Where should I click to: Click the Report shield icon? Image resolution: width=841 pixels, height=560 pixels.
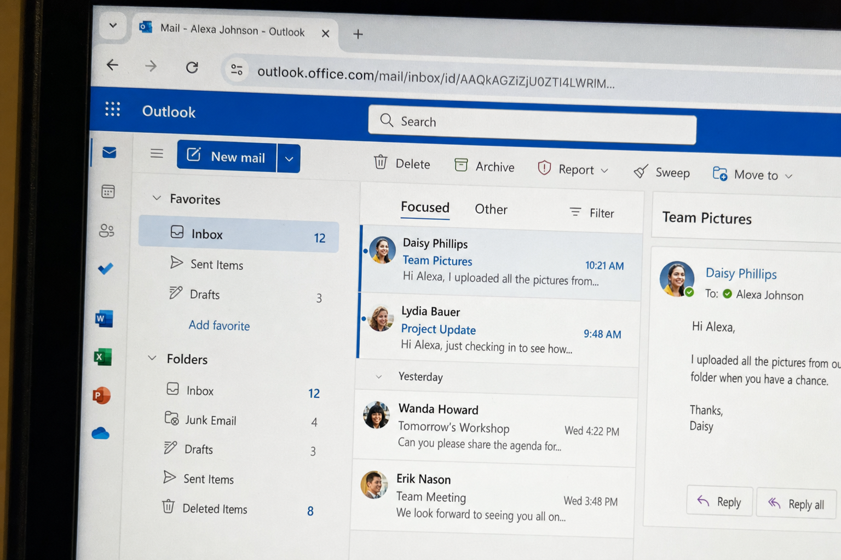click(x=544, y=168)
